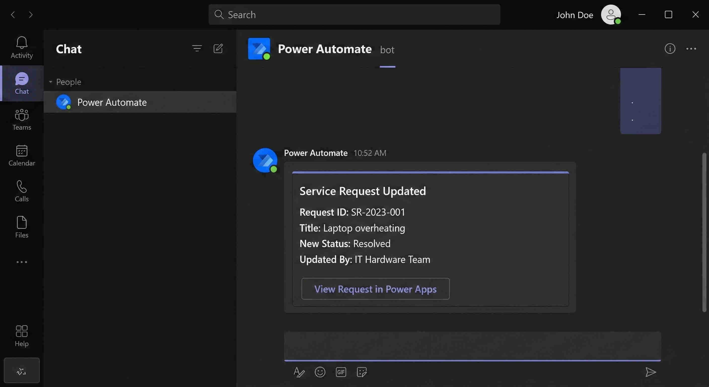709x387 pixels.
Task: Navigate back with the back arrow
Action: (13, 15)
